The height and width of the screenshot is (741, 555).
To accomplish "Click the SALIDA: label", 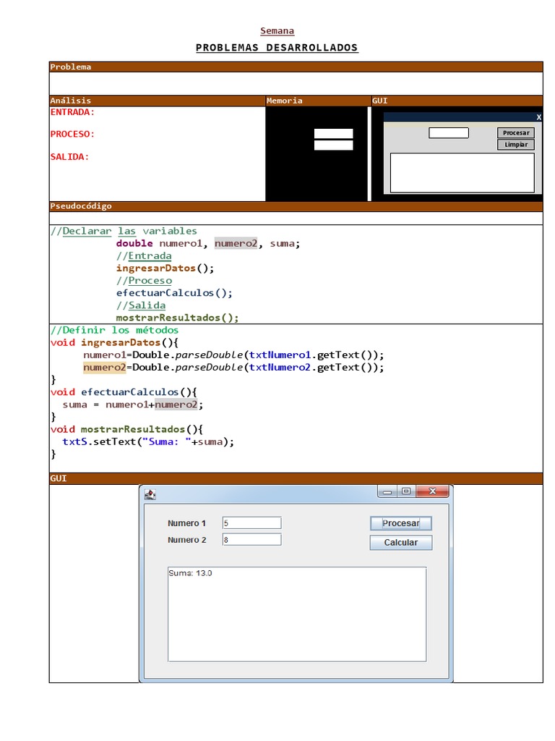I will click(x=69, y=157).
